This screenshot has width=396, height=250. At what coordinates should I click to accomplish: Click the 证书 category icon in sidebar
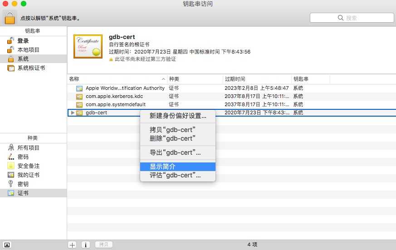pyautogui.click(x=11, y=193)
